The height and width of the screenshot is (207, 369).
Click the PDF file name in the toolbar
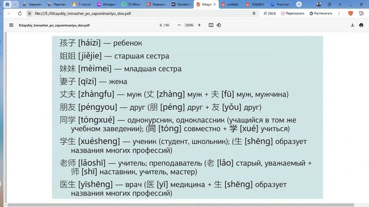click(54, 25)
